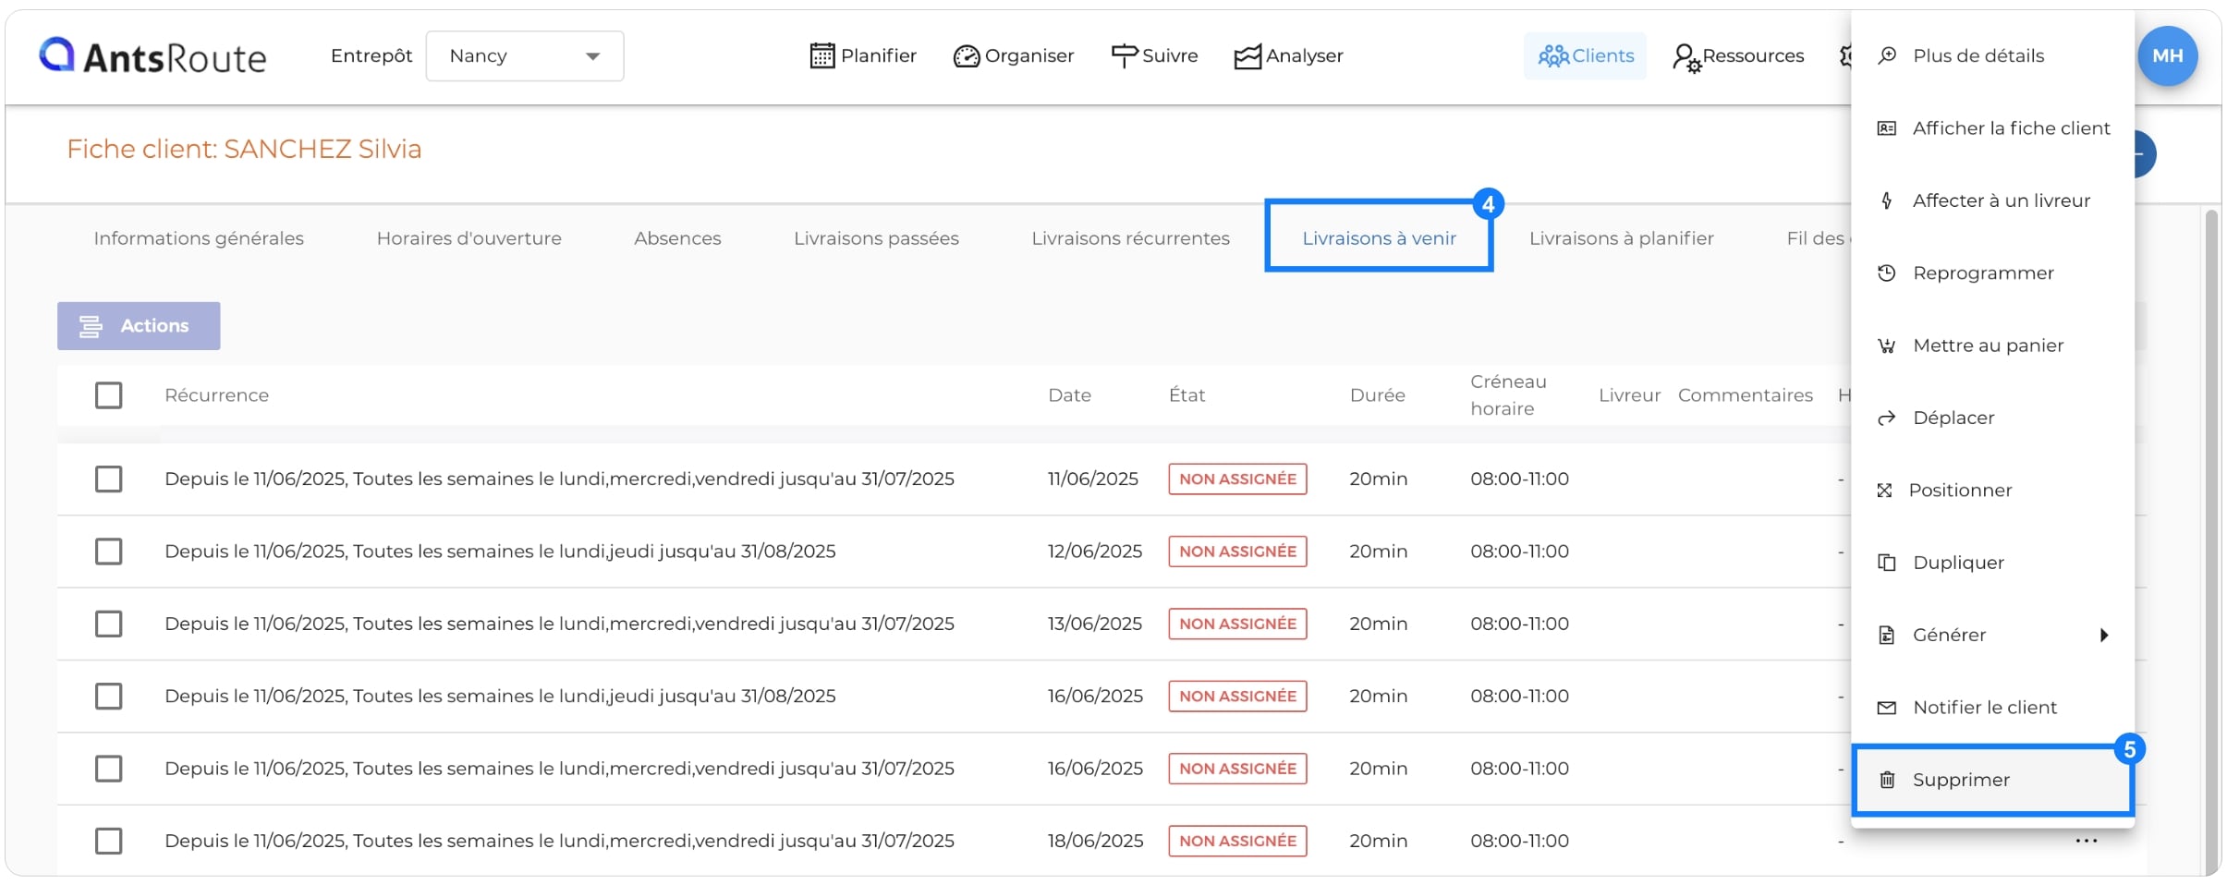Sort by the Date column header
Image resolution: width=2227 pixels, height=885 pixels.
click(x=1069, y=395)
